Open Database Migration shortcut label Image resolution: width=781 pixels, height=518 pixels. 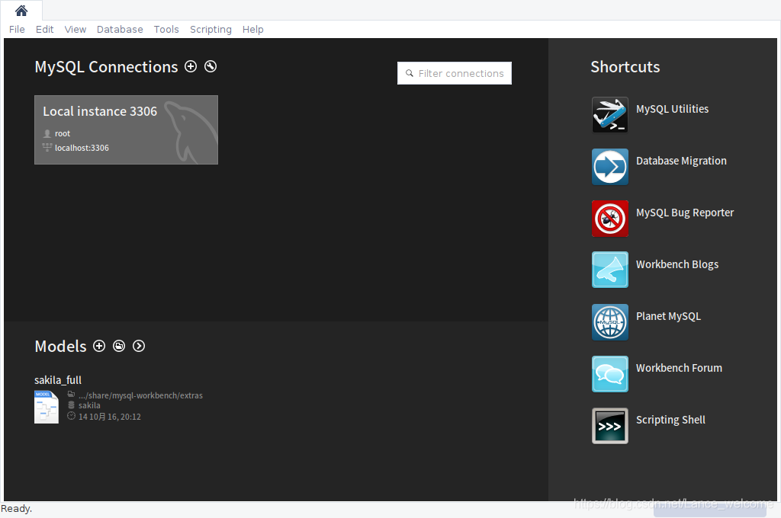pos(681,161)
